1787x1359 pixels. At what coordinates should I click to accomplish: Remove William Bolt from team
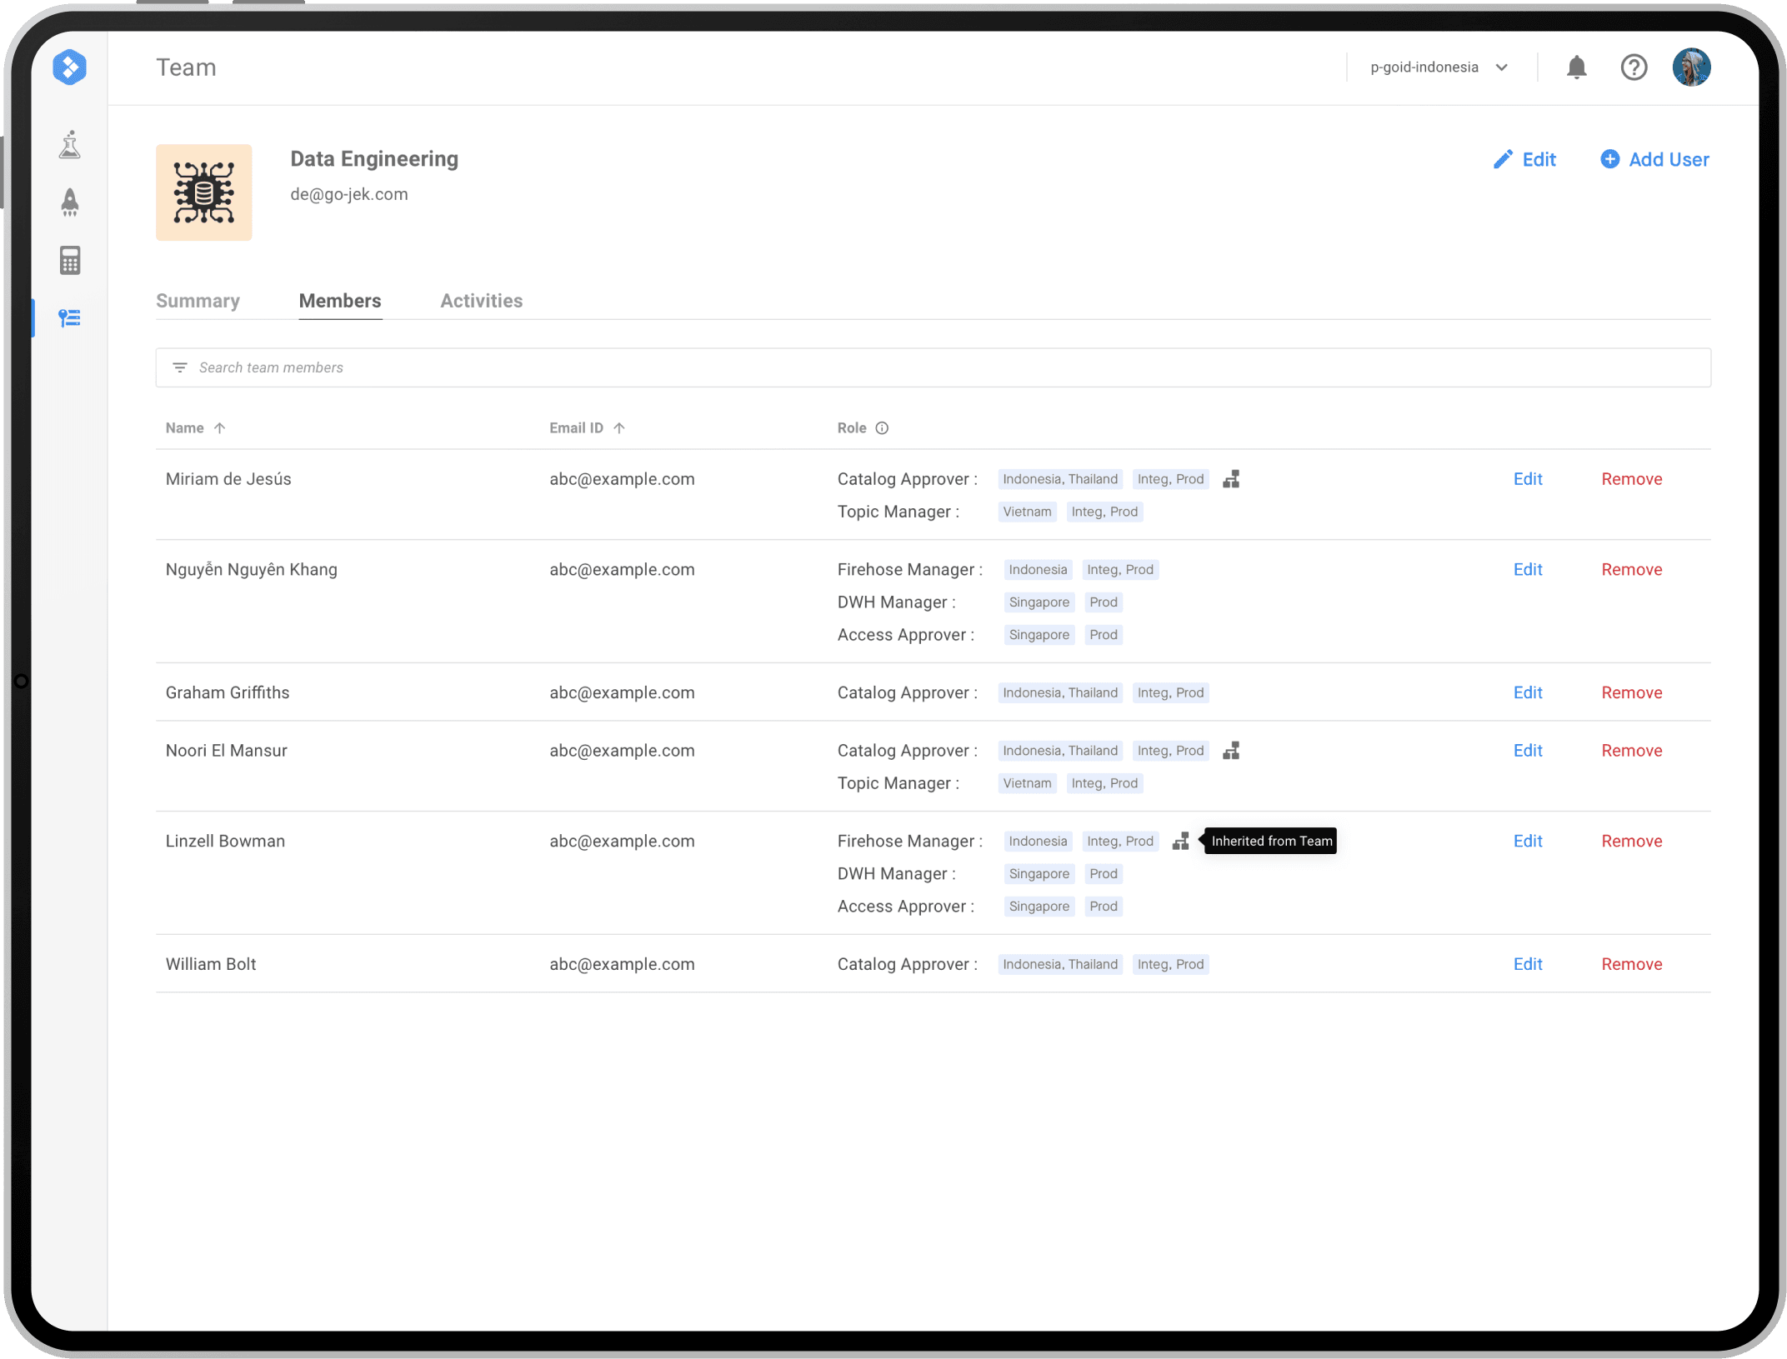[x=1631, y=965]
